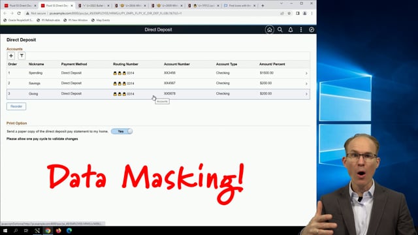The width and height of the screenshot is (418, 235).
Task: Click the Payment Method column header
Action: coord(74,64)
